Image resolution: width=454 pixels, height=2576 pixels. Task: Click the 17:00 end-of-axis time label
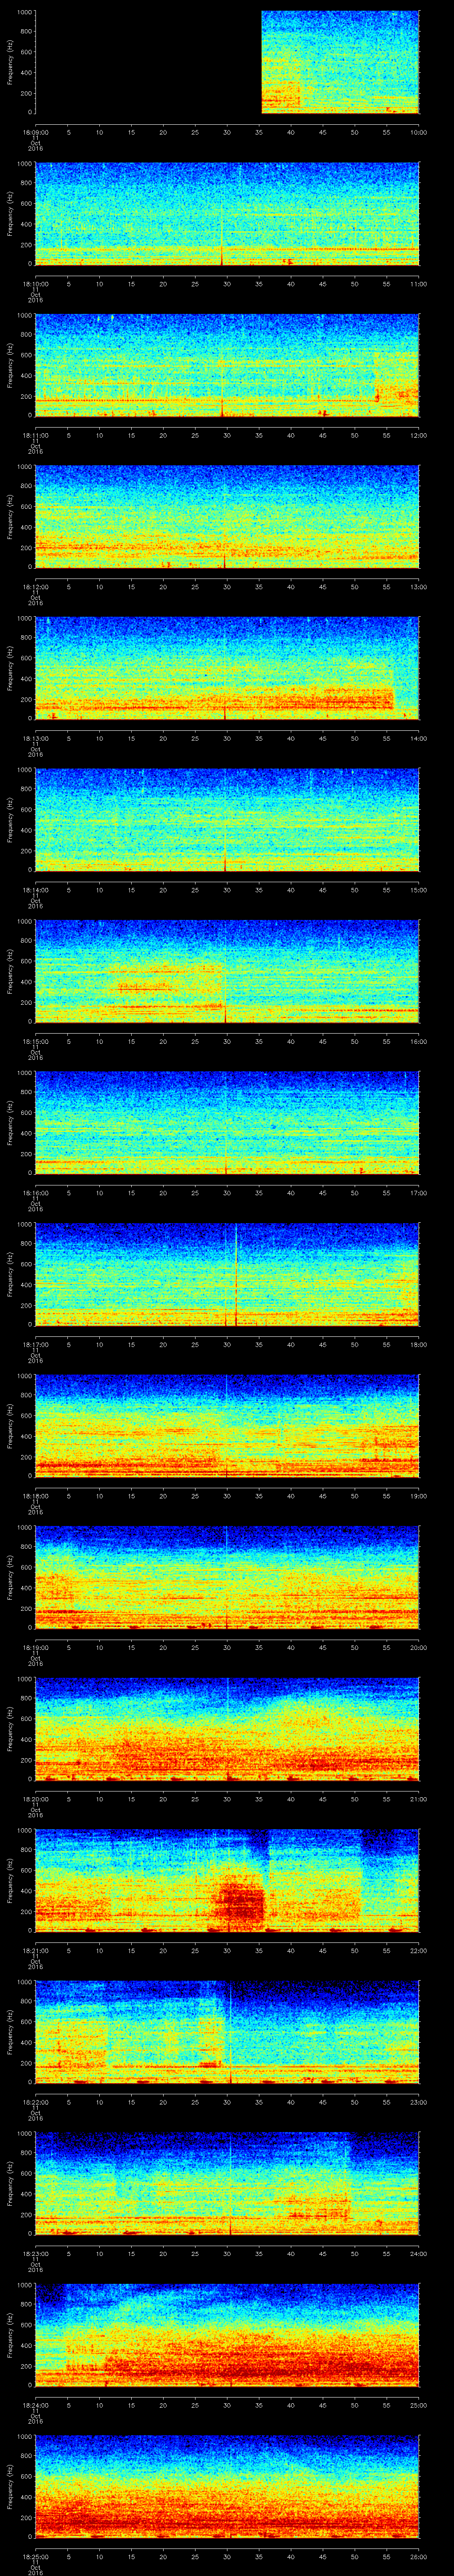pos(418,1192)
